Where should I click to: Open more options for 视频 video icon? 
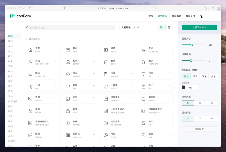132,49
